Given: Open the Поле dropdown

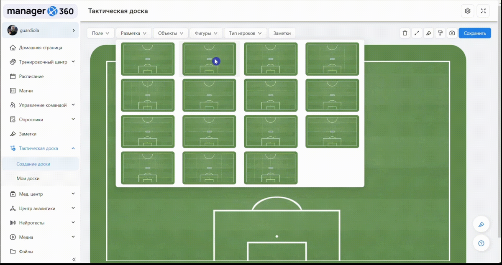Looking at the screenshot, I should (x=101, y=33).
